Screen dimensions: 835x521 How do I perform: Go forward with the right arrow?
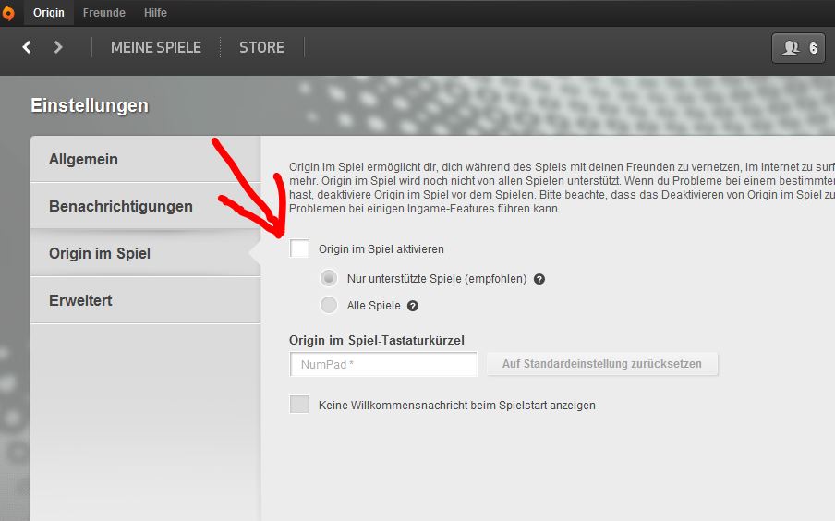click(x=58, y=47)
